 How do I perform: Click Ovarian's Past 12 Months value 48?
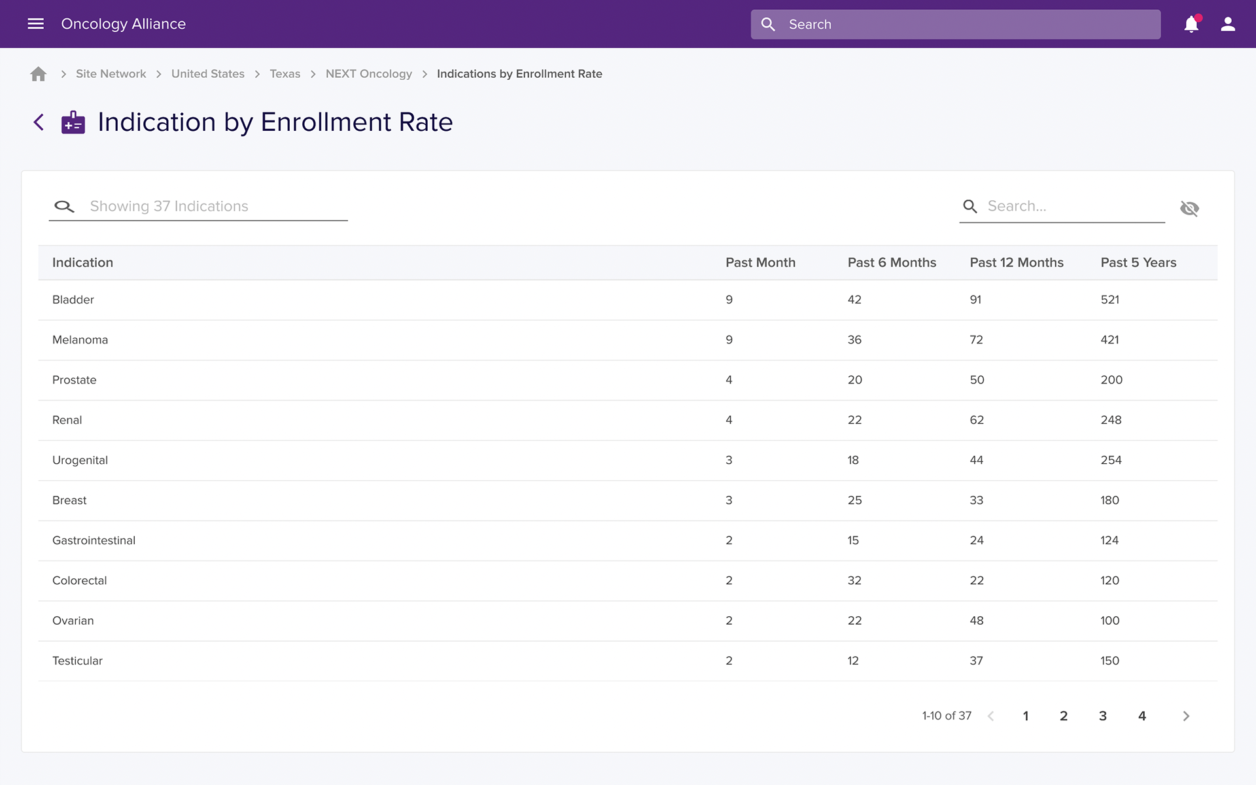click(977, 621)
